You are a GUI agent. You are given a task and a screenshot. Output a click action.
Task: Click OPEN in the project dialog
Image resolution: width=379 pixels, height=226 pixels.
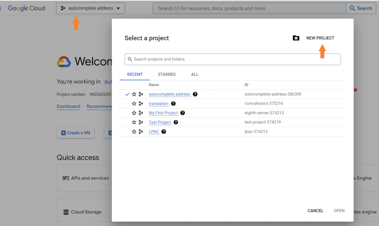(x=339, y=211)
